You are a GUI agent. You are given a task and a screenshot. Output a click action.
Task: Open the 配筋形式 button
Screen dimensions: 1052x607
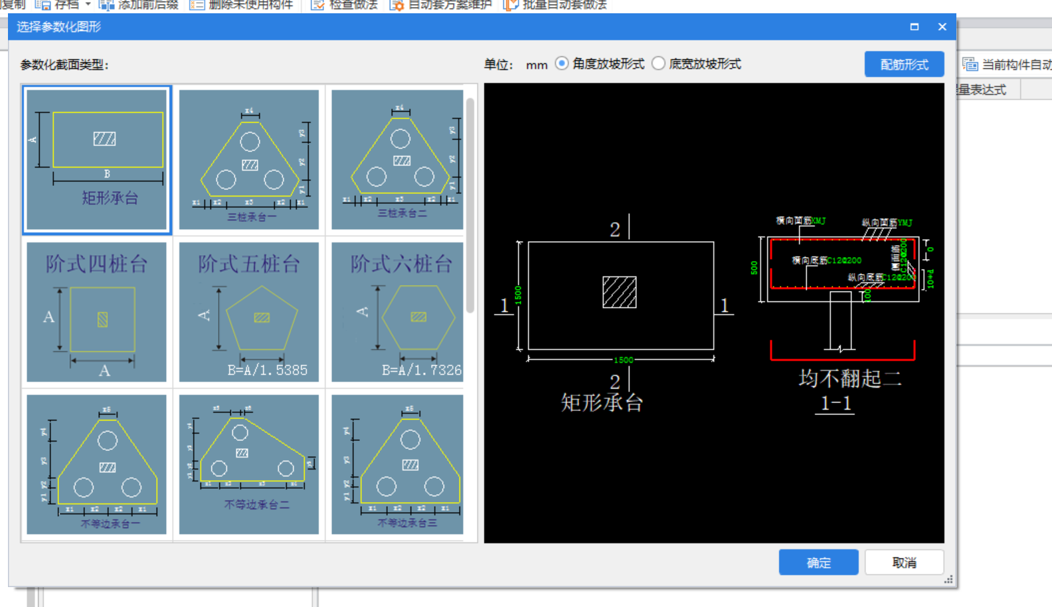[904, 64]
